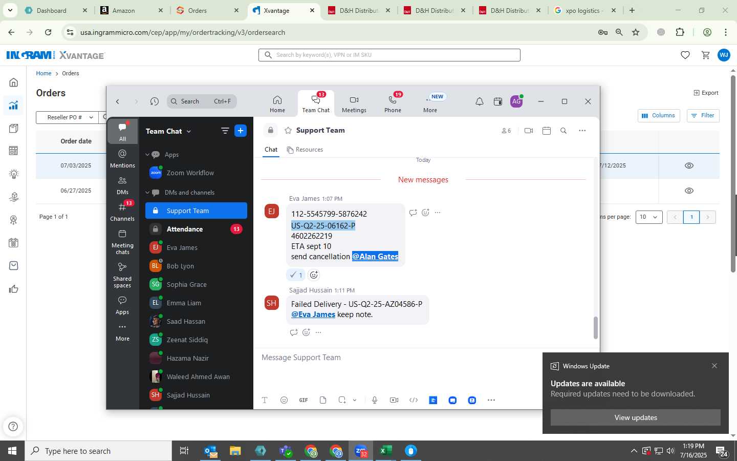Open more composer options ellipsis
Screen dimensions: 737x461
(x=491, y=400)
